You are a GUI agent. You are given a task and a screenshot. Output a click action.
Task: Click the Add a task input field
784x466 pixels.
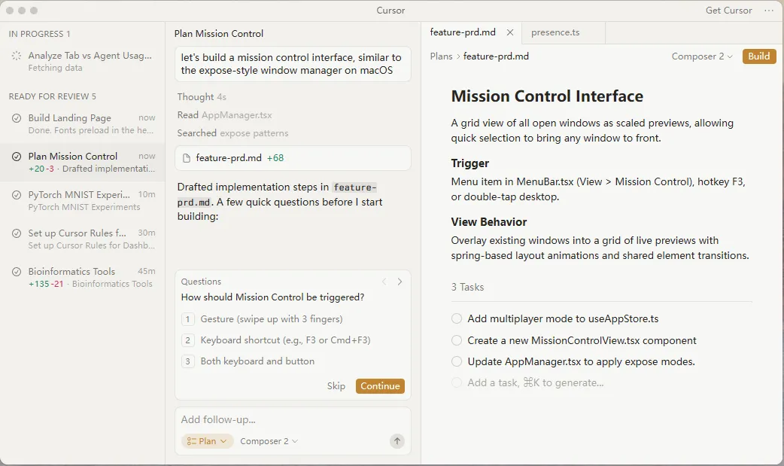tap(535, 383)
